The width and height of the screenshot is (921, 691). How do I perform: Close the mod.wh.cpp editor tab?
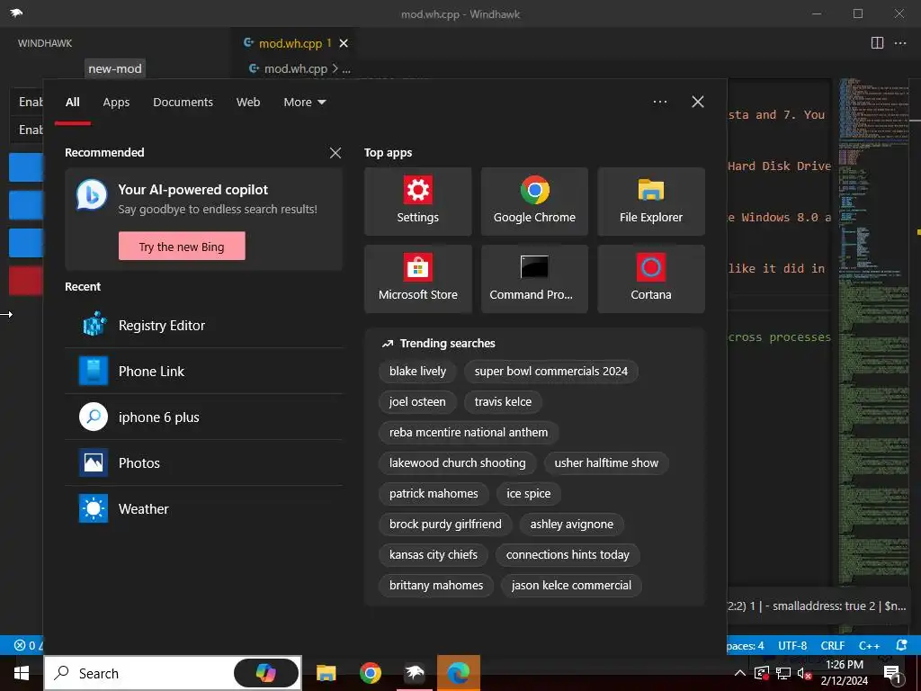[344, 43]
